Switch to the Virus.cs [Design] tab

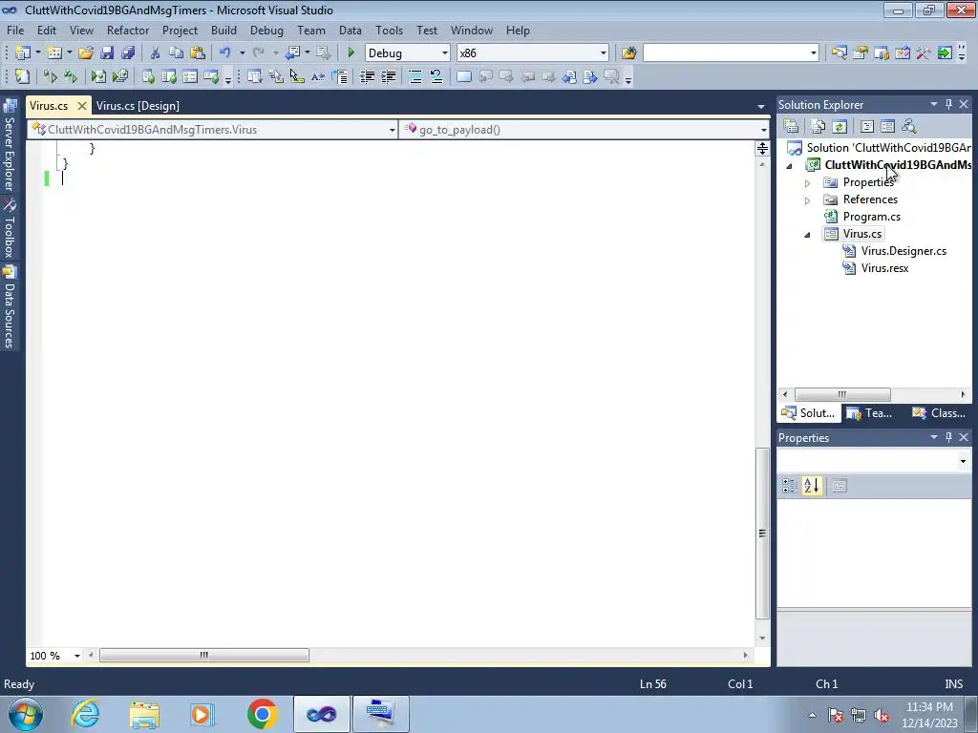pyautogui.click(x=138, y=105)
